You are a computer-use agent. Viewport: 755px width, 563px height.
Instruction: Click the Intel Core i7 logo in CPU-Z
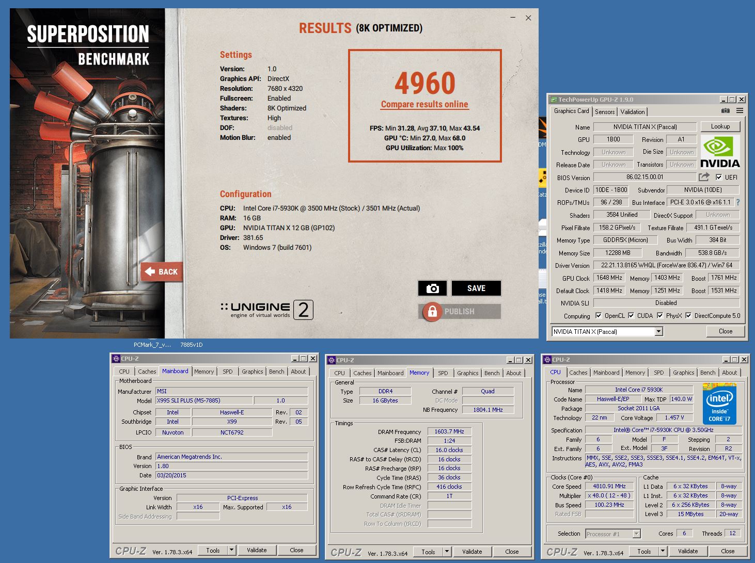(719, 404)
